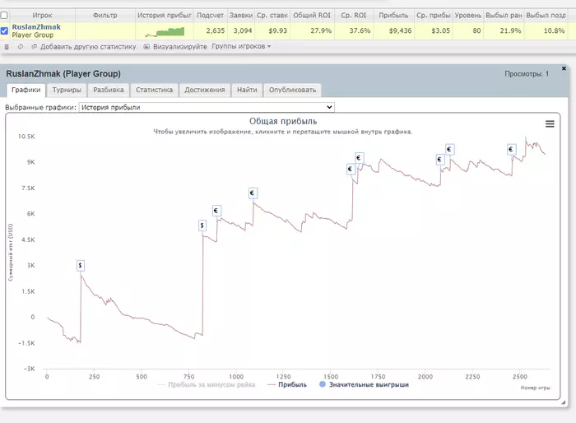This screenshot has height=423, width=576.
Task: Click the euro win marker near game 1090
Action: pyautogui.click(x=253, y=193)
